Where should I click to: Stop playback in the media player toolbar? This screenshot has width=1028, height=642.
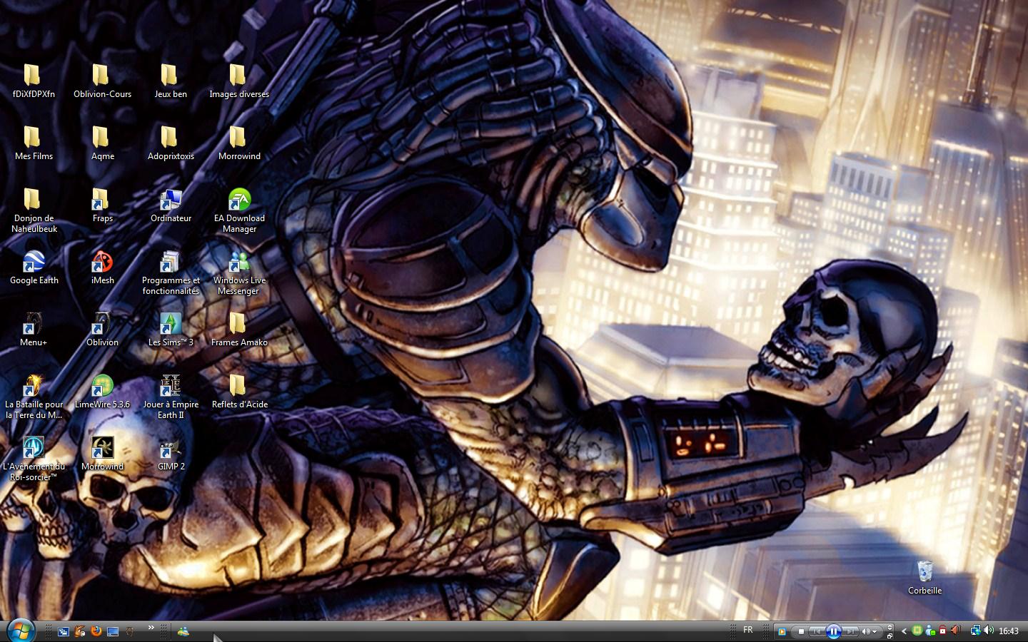point(801,631)
